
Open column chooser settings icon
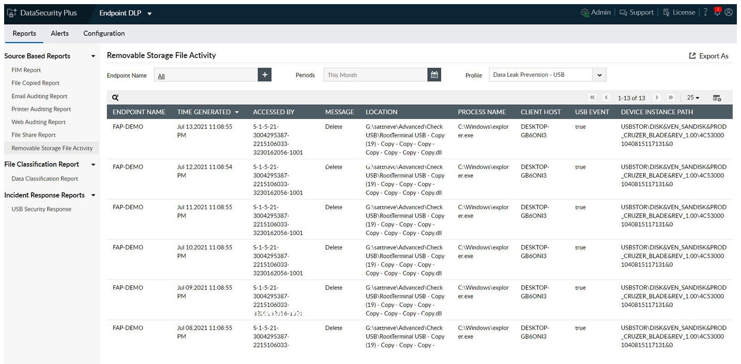(717, 98)
